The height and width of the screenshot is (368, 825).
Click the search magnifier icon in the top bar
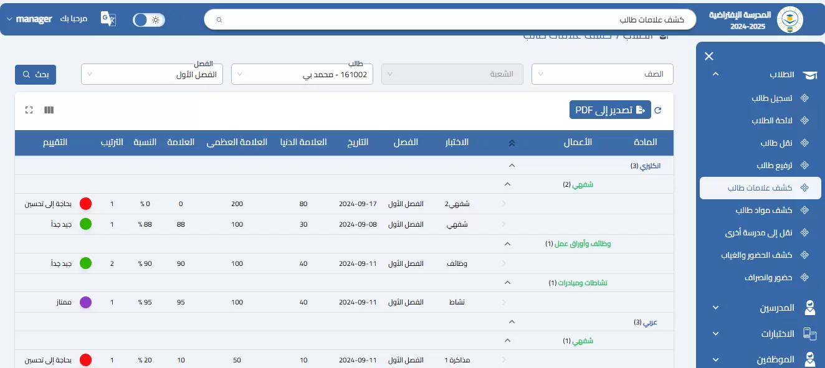[219, 20]
